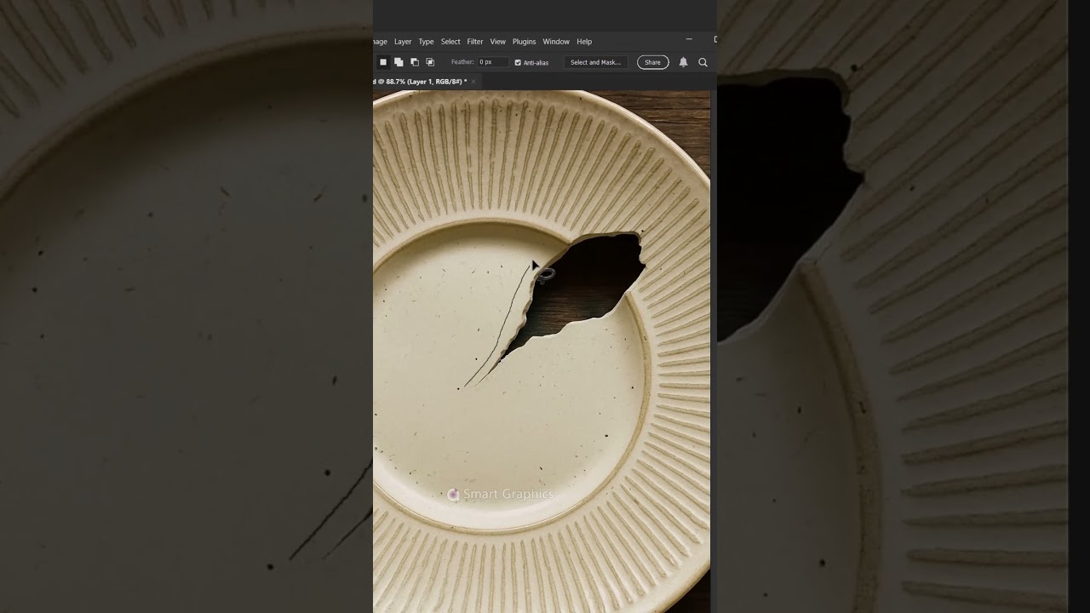Open the Select menu
Screen dimensions: 1090x613
click(450, 42)
